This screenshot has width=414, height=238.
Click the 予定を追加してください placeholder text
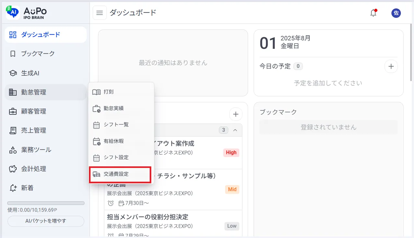[328, 83]
